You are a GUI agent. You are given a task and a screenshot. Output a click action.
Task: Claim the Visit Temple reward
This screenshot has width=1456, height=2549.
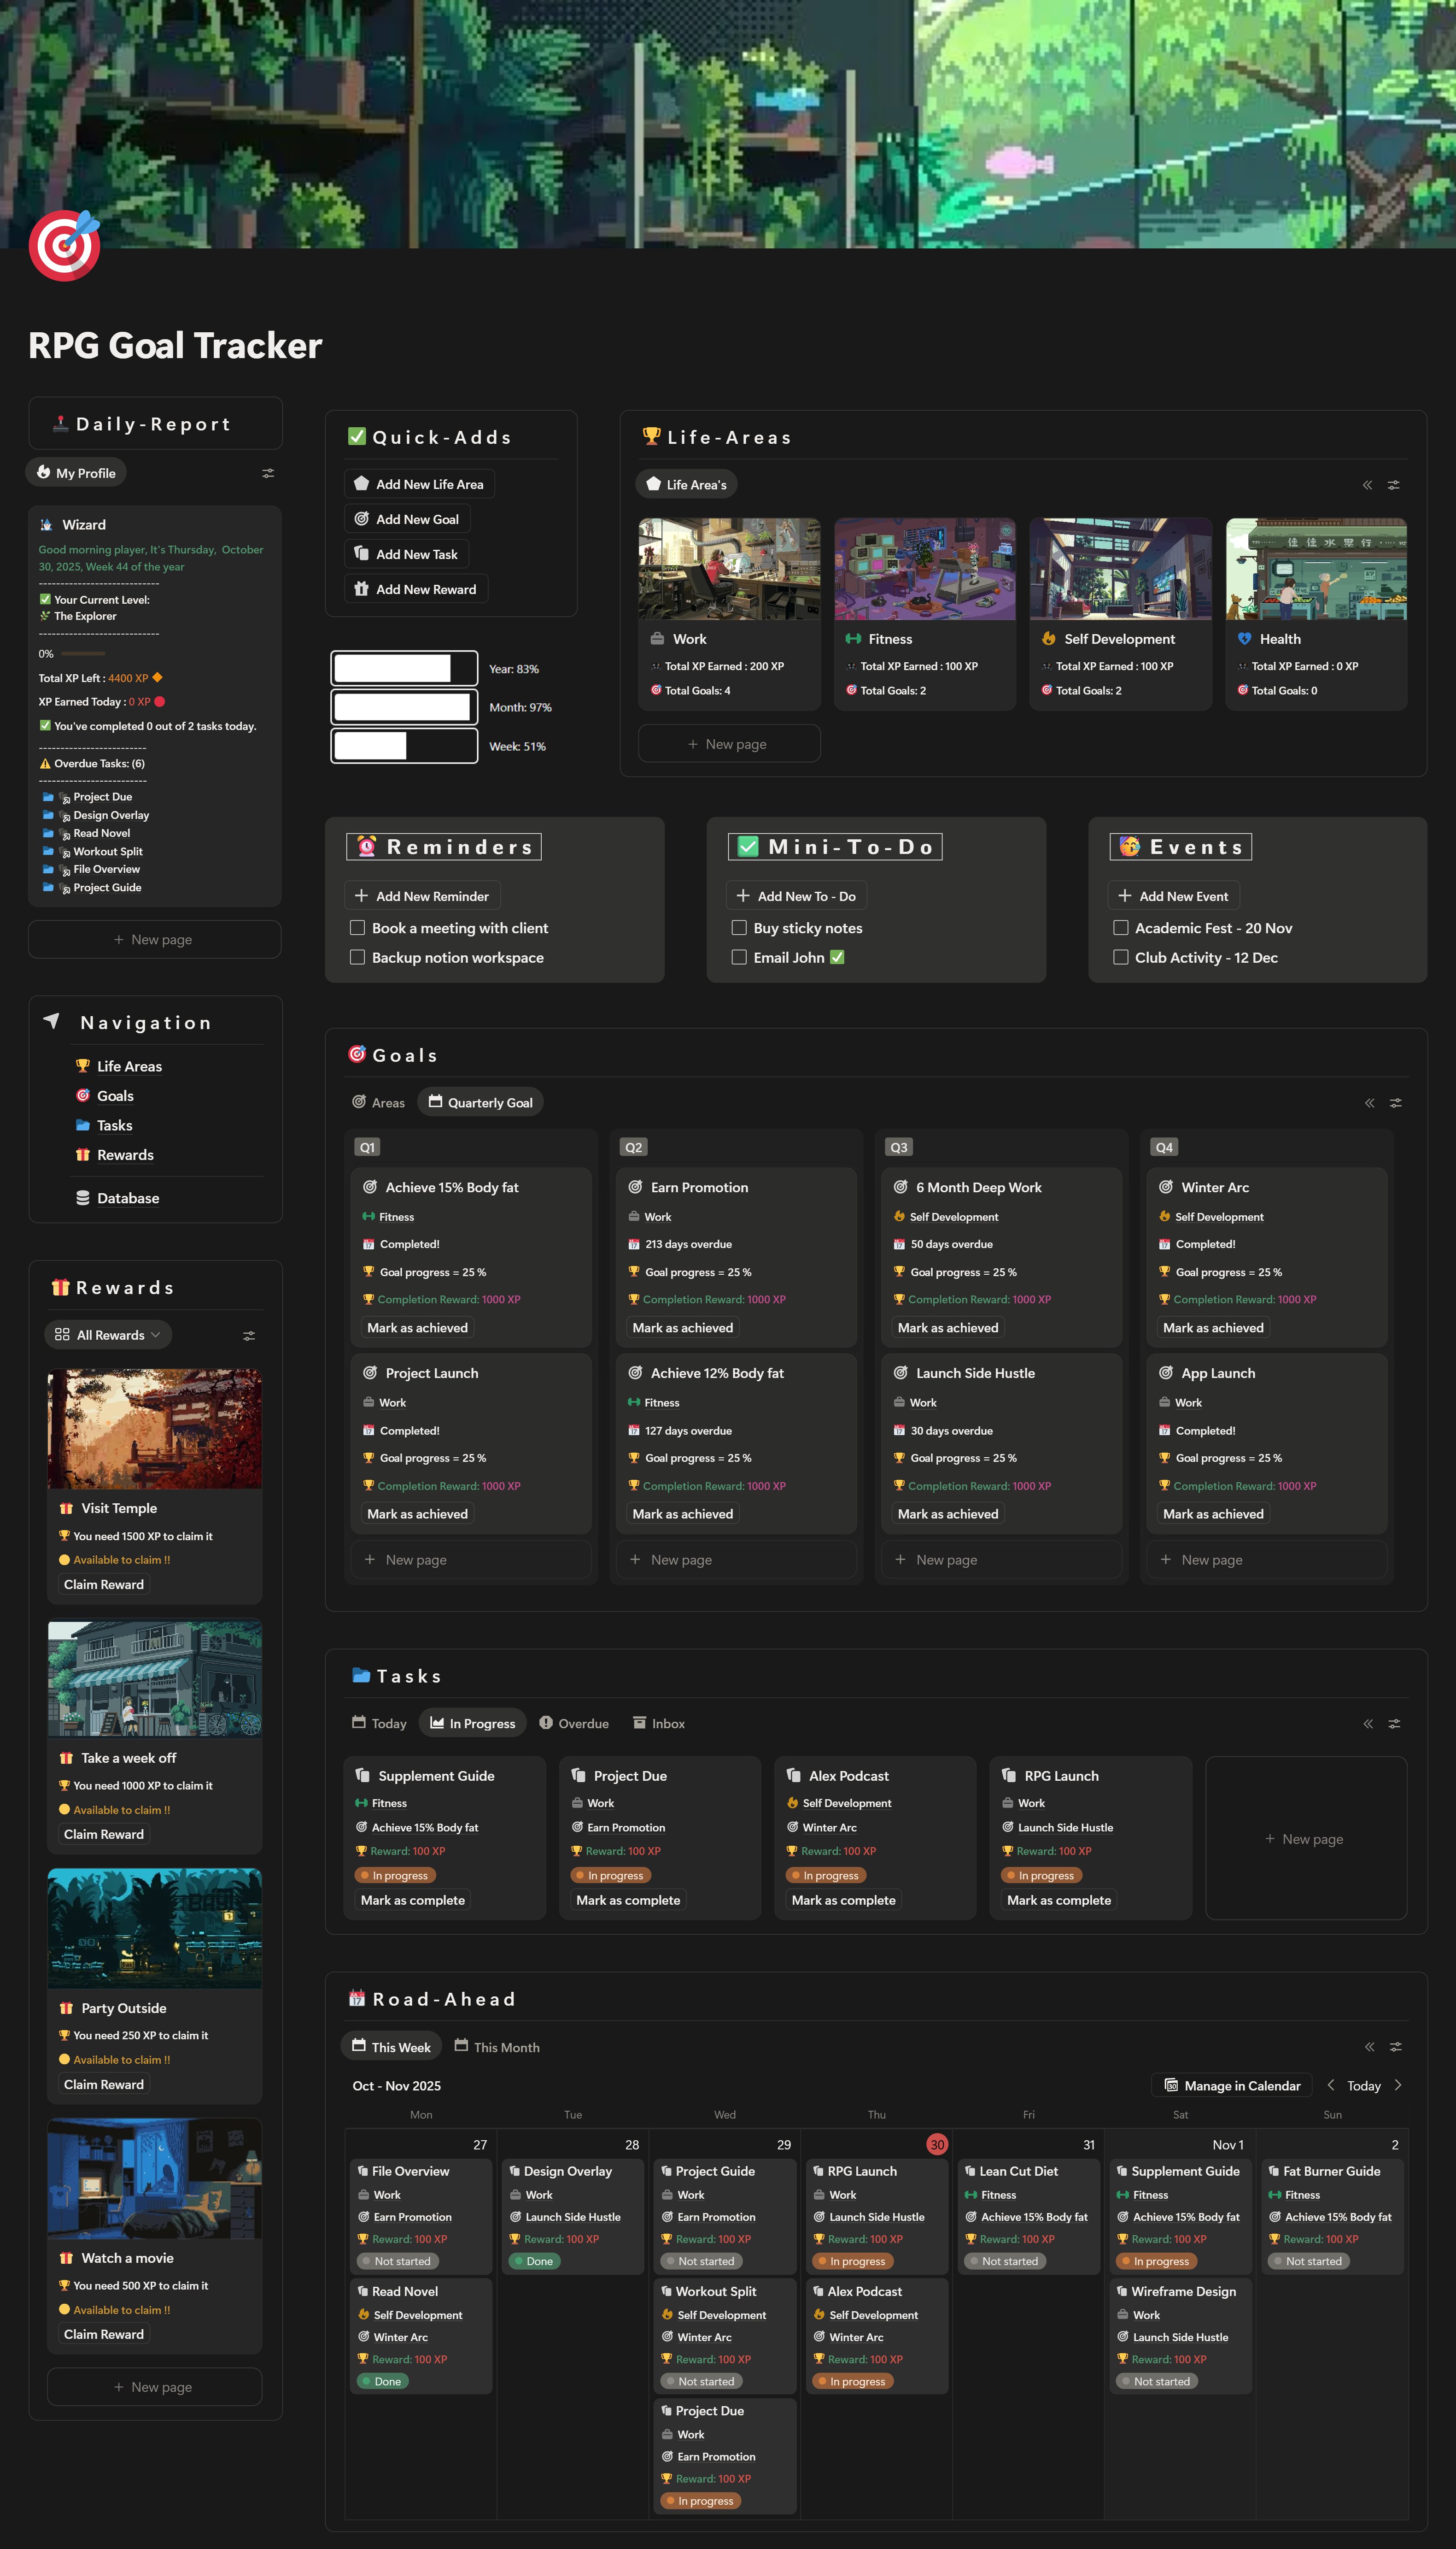[104, 1584]
